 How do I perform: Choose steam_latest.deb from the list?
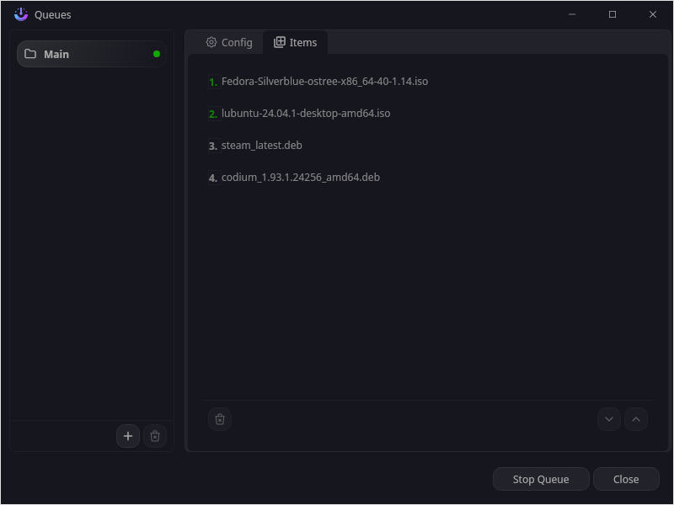point(261,146)
